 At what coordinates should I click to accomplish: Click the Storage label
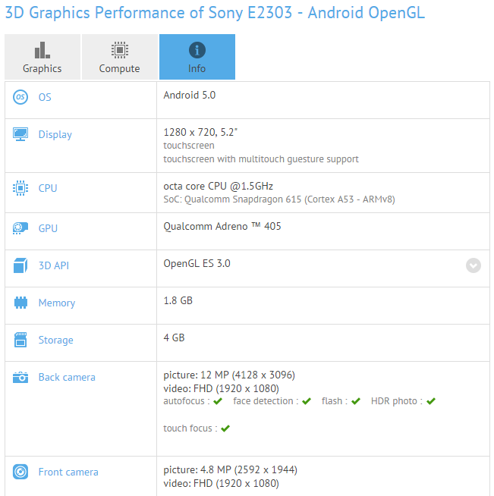(x=55, y=341)
